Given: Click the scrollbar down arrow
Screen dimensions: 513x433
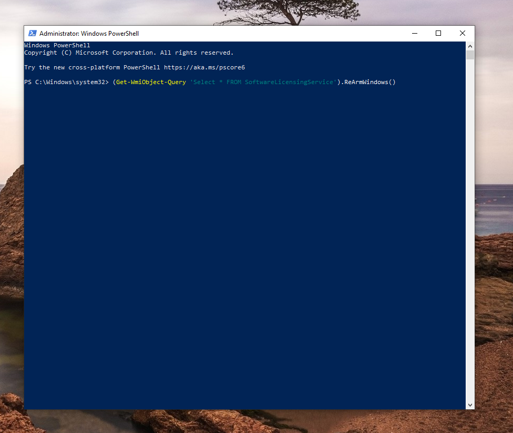Looking at the screenshot, I should coord(470,405).
